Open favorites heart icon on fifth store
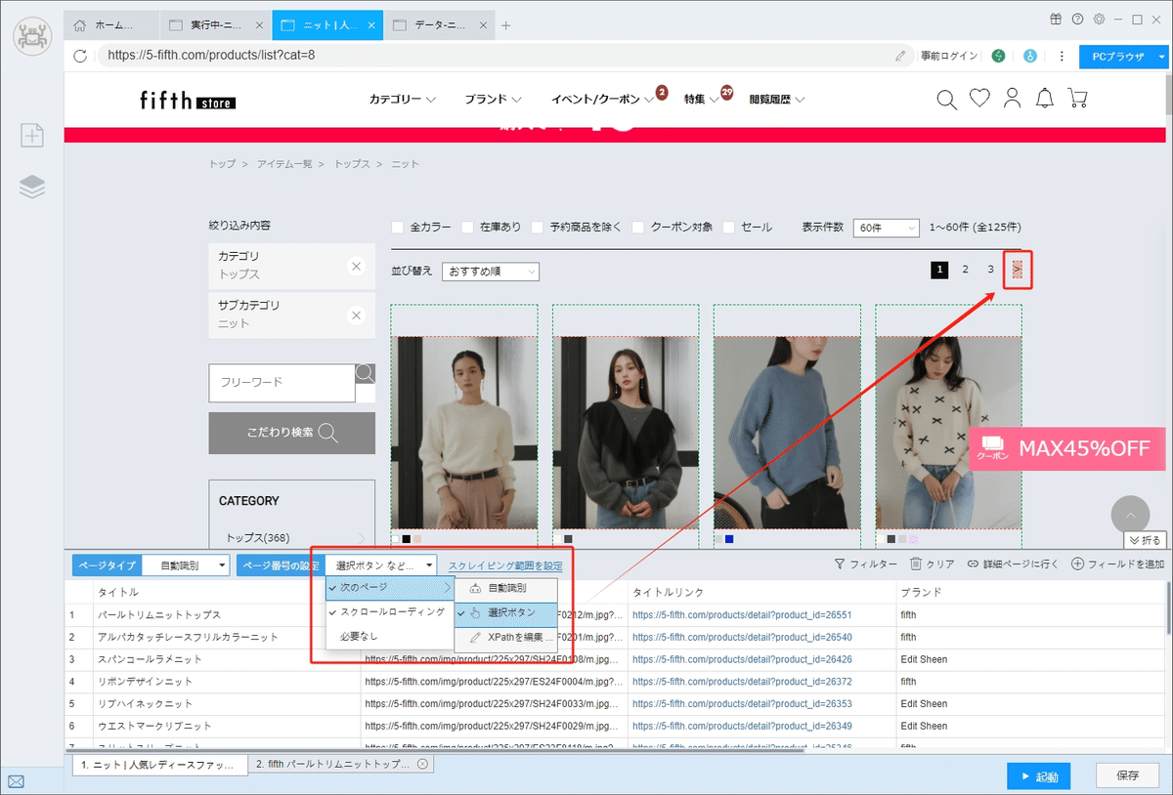1173x795 pixels. tap(979, 99)
